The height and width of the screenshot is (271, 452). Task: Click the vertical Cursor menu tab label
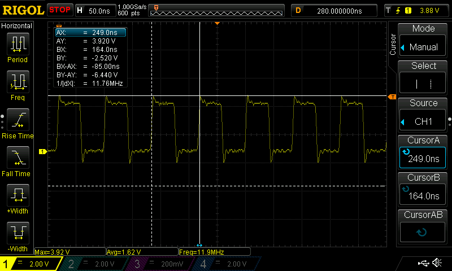(x=393, y=45)
